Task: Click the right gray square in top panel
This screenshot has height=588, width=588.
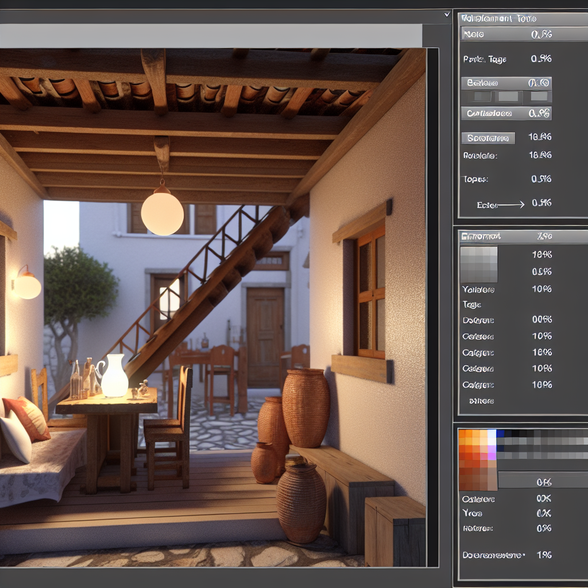Action: 539,96
